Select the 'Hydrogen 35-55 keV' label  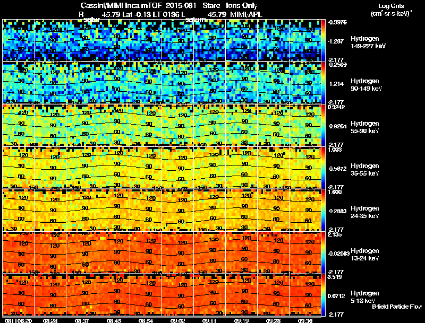coord(365,170)
